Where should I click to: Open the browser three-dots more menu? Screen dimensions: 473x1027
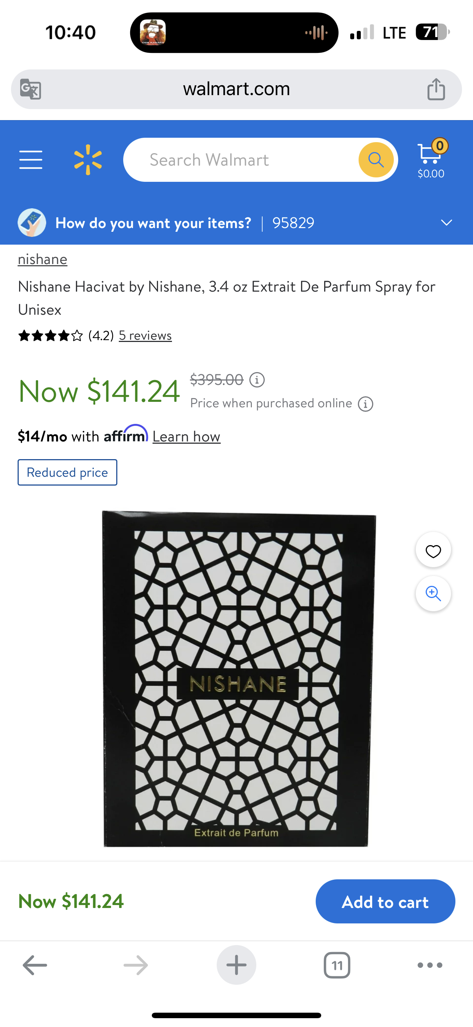pos(430,965)
